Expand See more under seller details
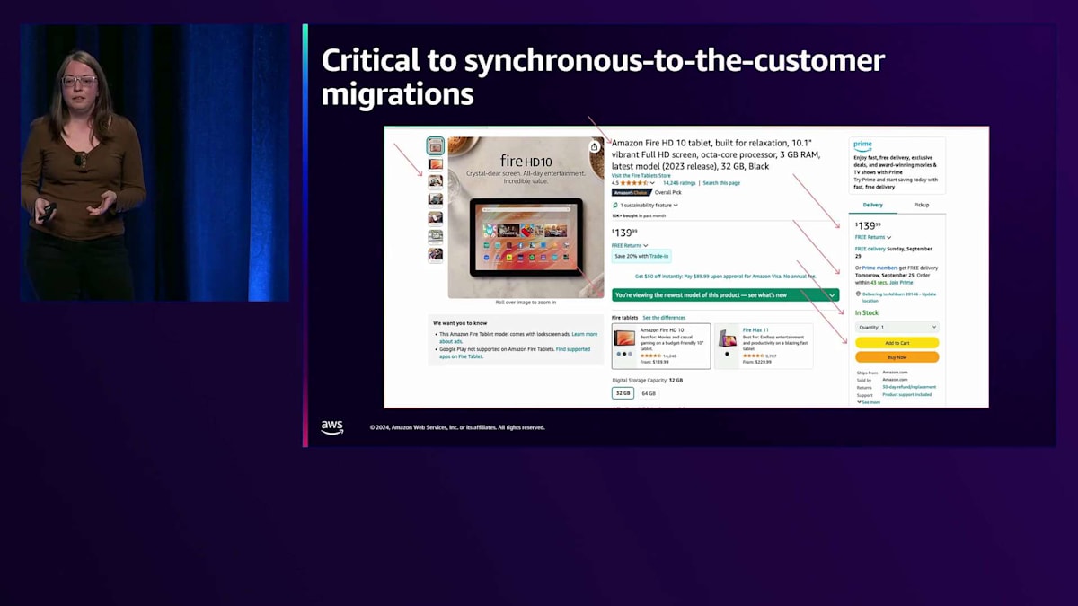The image size is (1078, 606). click(869, 402)
